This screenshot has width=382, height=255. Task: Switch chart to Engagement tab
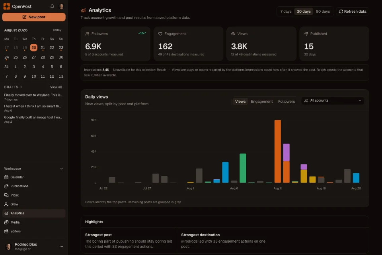[262, 102]
